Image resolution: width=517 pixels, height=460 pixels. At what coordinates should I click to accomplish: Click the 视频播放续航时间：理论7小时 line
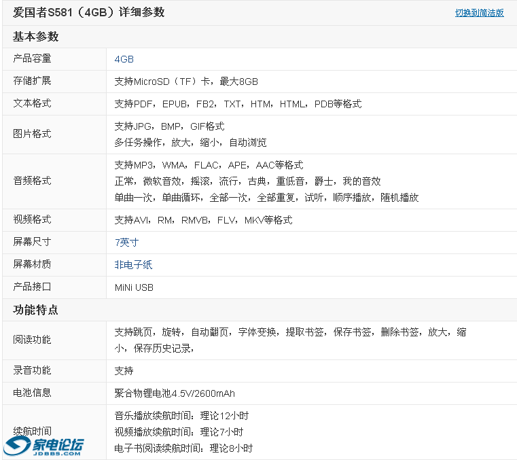coord(179,432)
